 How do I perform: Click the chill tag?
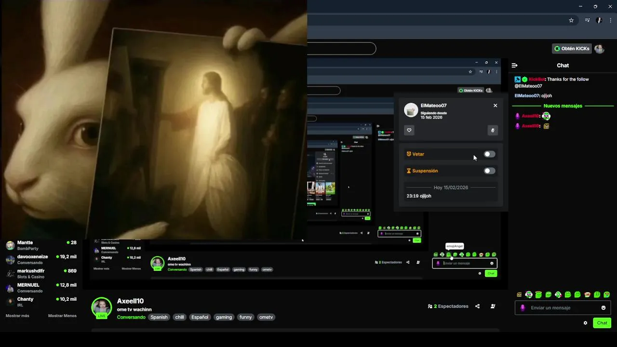coord(180,317)
